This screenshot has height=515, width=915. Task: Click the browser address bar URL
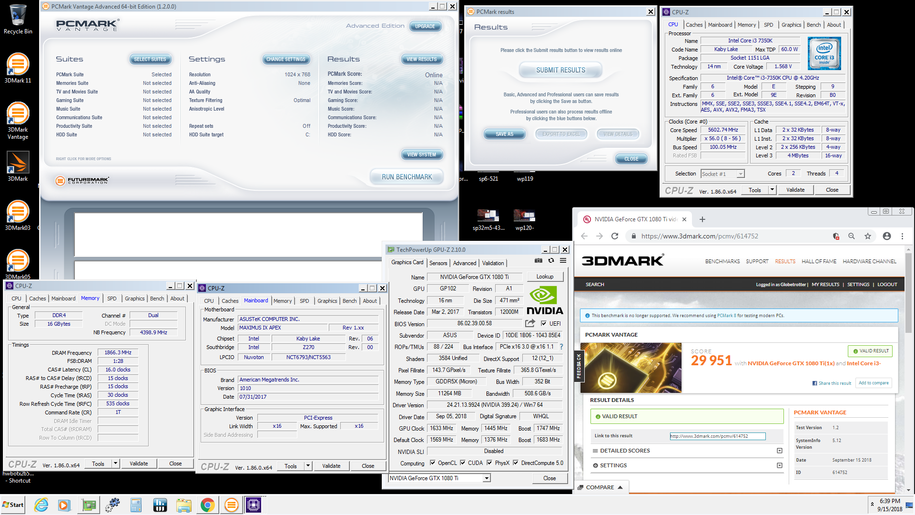coord(699,236)
